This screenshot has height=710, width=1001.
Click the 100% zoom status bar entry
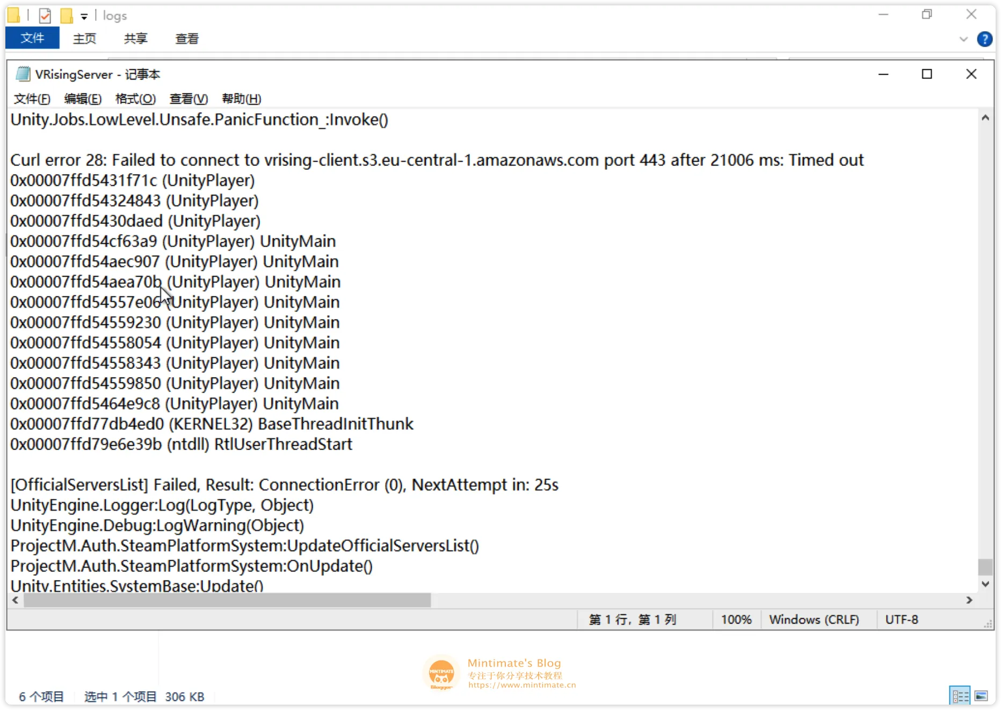pos(736,620)
